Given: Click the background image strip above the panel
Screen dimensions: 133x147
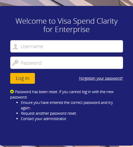Looking at the screenshot, I should coord(67,3).
